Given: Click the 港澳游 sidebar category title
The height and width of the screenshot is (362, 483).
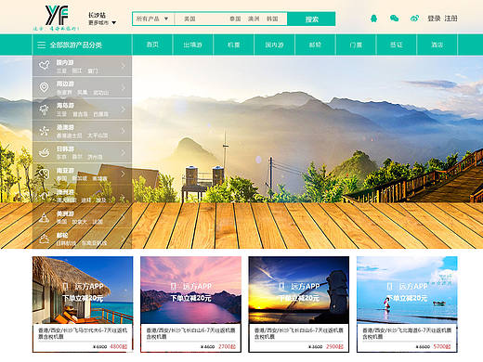Looking at the screenshot, I should (x=65, y=127).
